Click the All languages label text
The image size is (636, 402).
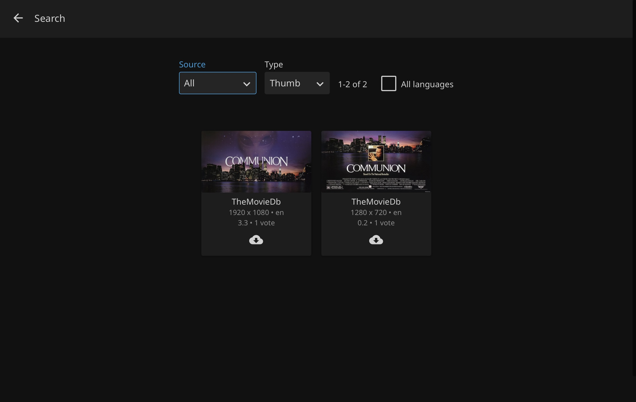427,84
